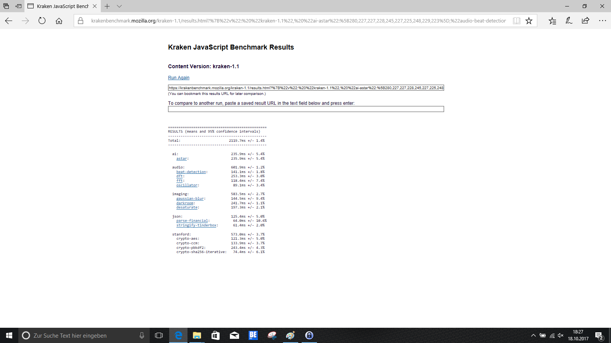Click the crypto-ccm result row label
Viewport: 611px width, 343px height.
188,243
